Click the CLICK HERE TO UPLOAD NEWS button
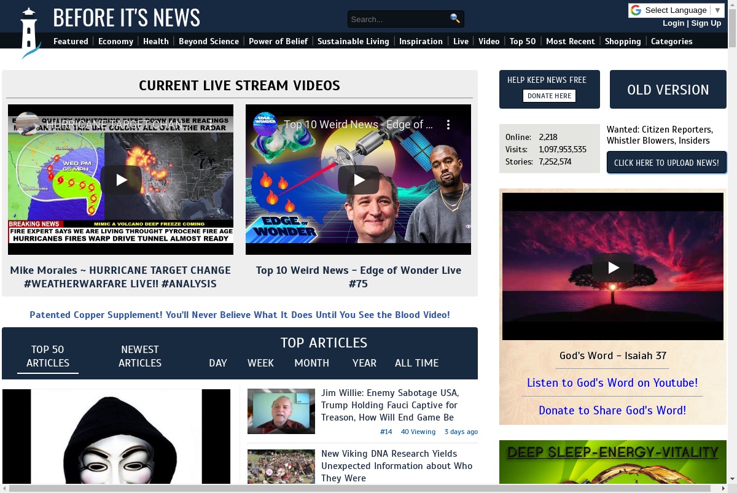The width and height of the screenshot is (737, 493). (x=666, y=163)
